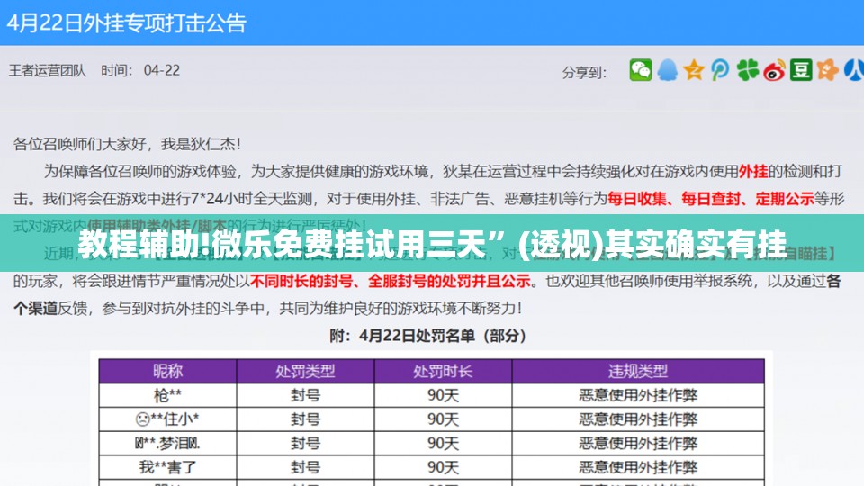Click the red word 外挂 in first paragraph

[x=752, y=171]
